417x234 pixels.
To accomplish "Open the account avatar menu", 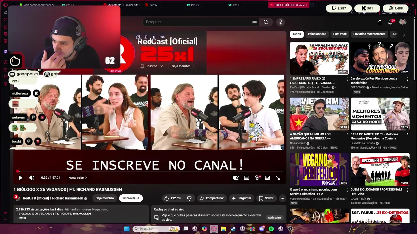I will point(403,22).
